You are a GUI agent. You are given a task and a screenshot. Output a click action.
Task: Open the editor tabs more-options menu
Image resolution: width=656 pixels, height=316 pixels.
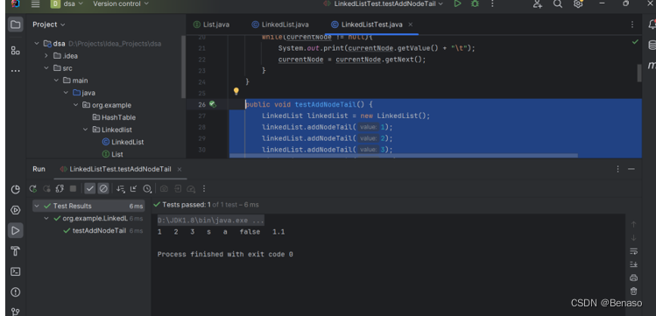[x=632, y=25]
